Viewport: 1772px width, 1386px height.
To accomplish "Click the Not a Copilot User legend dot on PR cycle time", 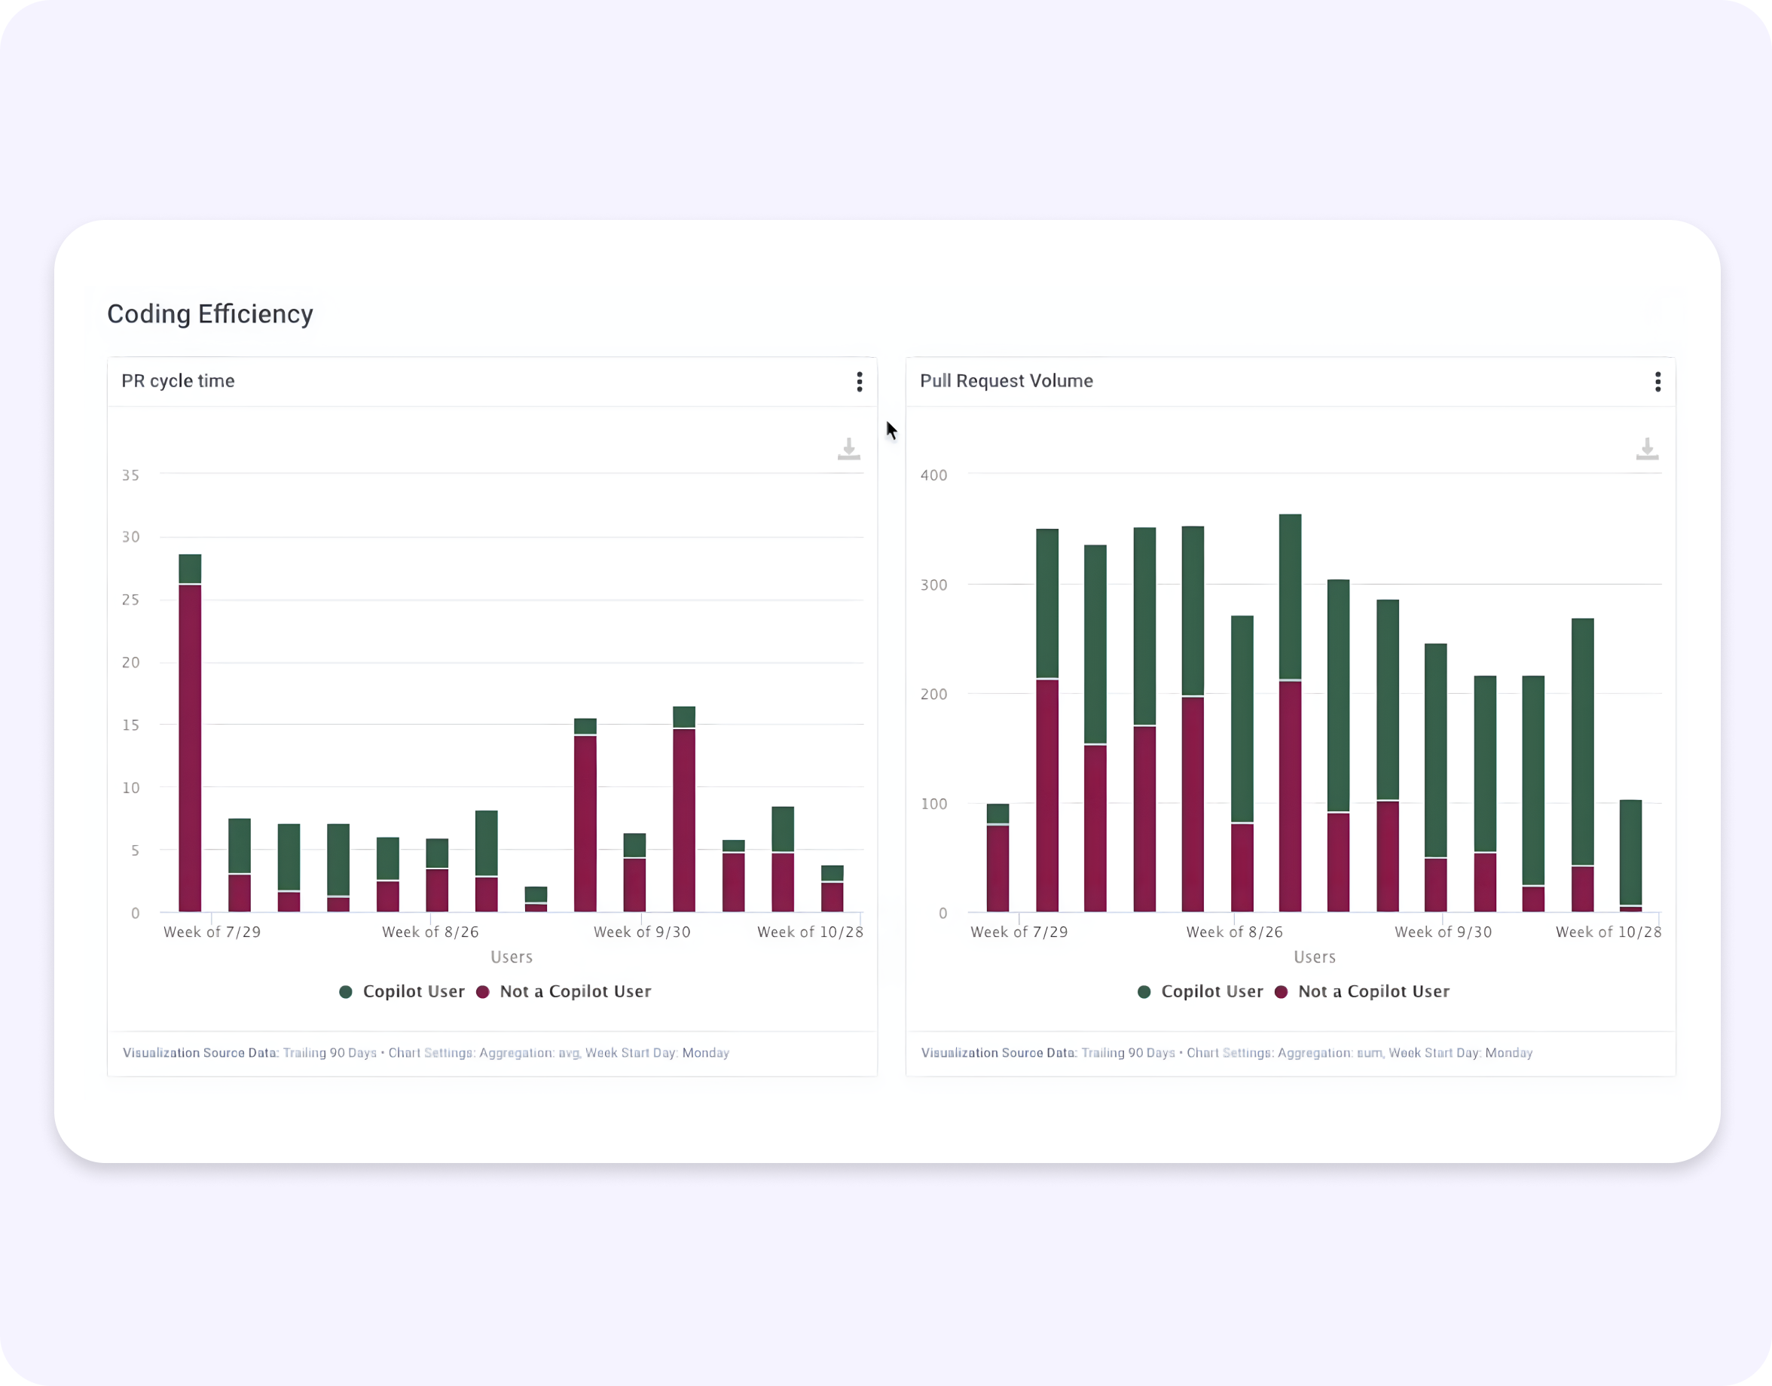I will click(x=482, y=991).
